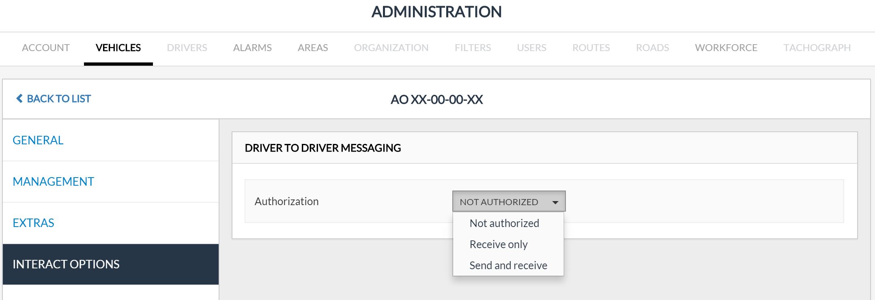
Task: Select the Areas tab
Action: click(313, 48)
